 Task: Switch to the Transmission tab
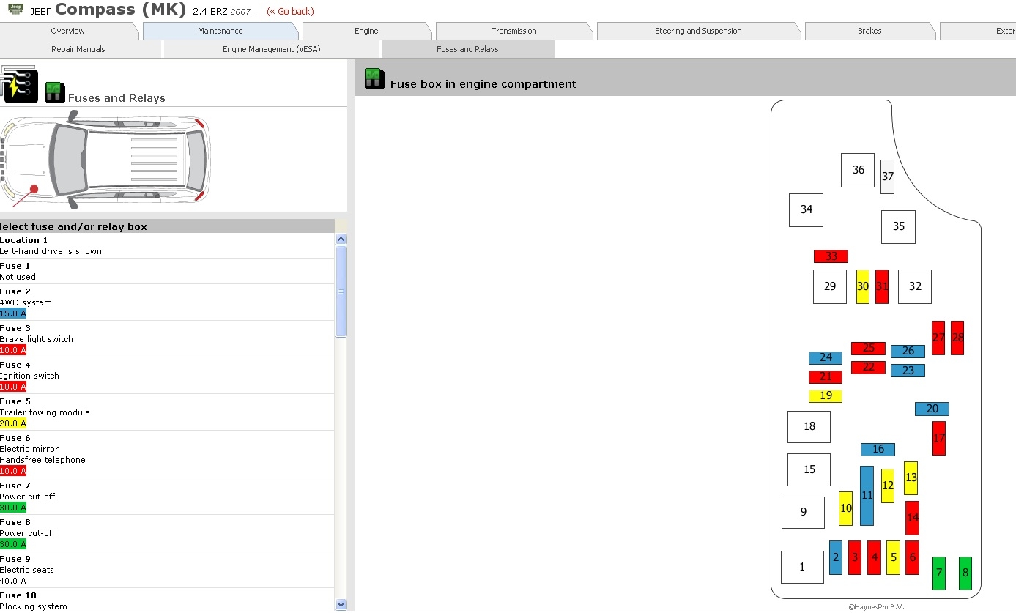coord(514,31)
